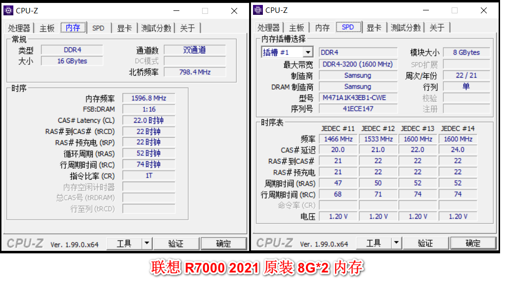
Task: Open 測試分數 tab in right window
Action: pos(406,28)
